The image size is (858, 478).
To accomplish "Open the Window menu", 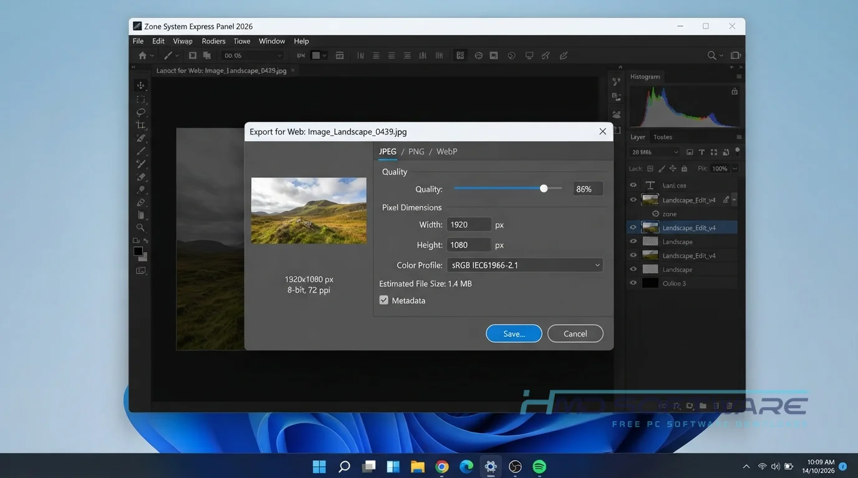I will coord(272,41).
